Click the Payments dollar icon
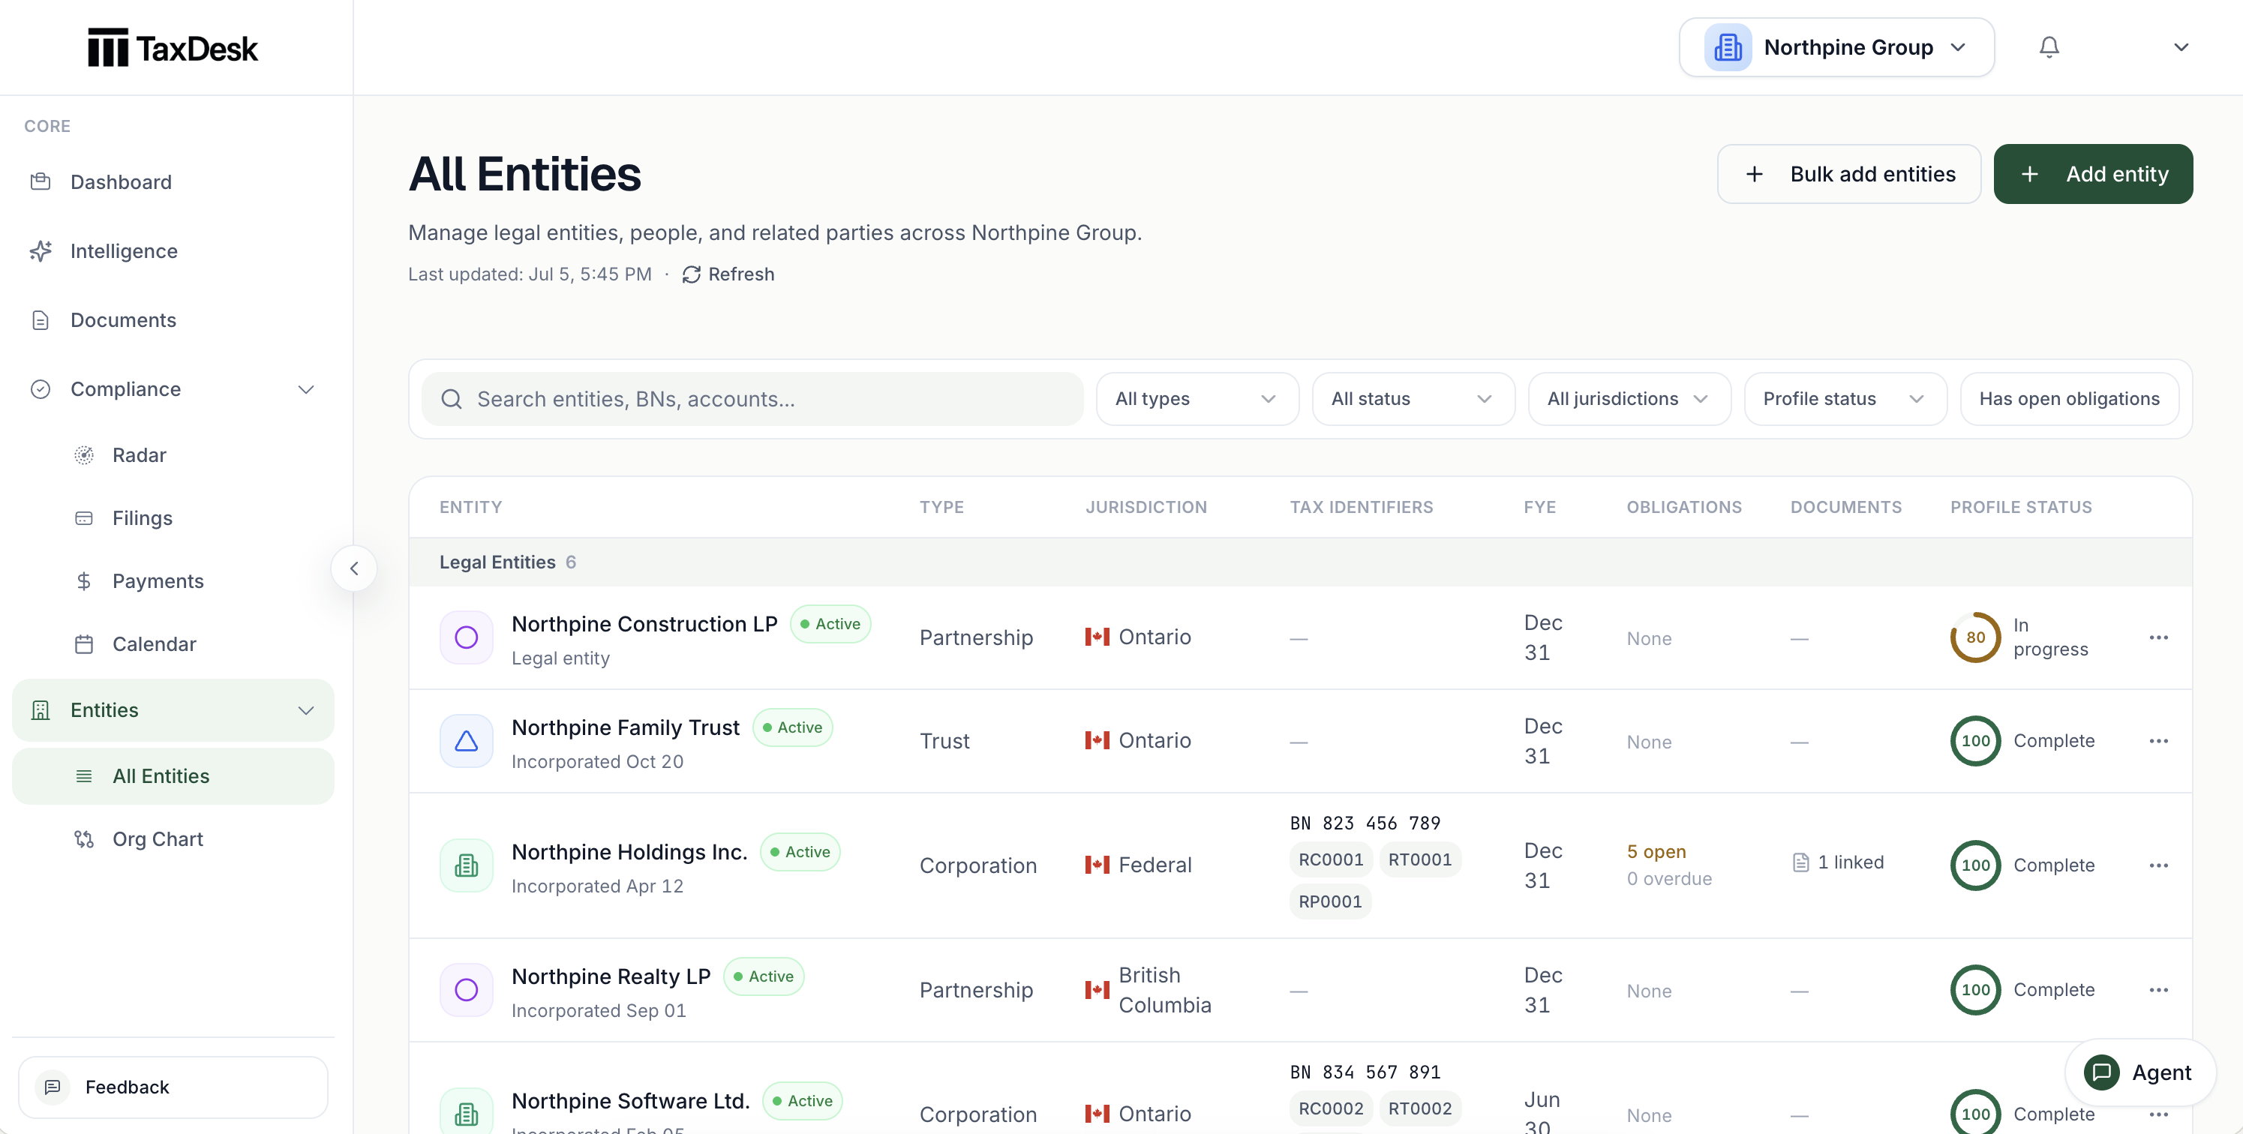 click(83, 580)
